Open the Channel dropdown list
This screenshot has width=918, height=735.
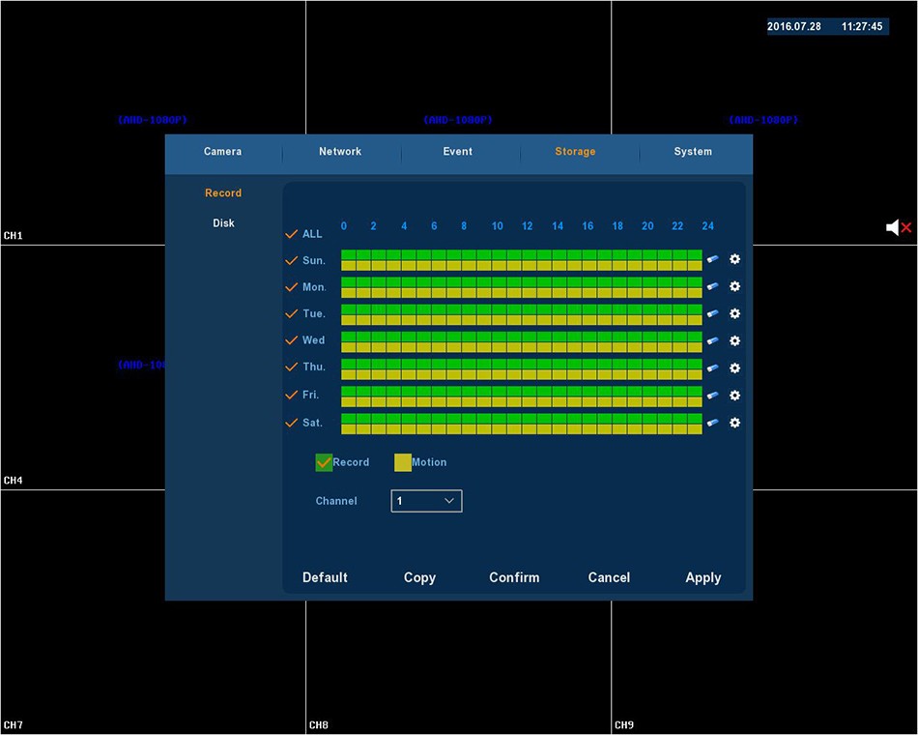pos(426,501)
